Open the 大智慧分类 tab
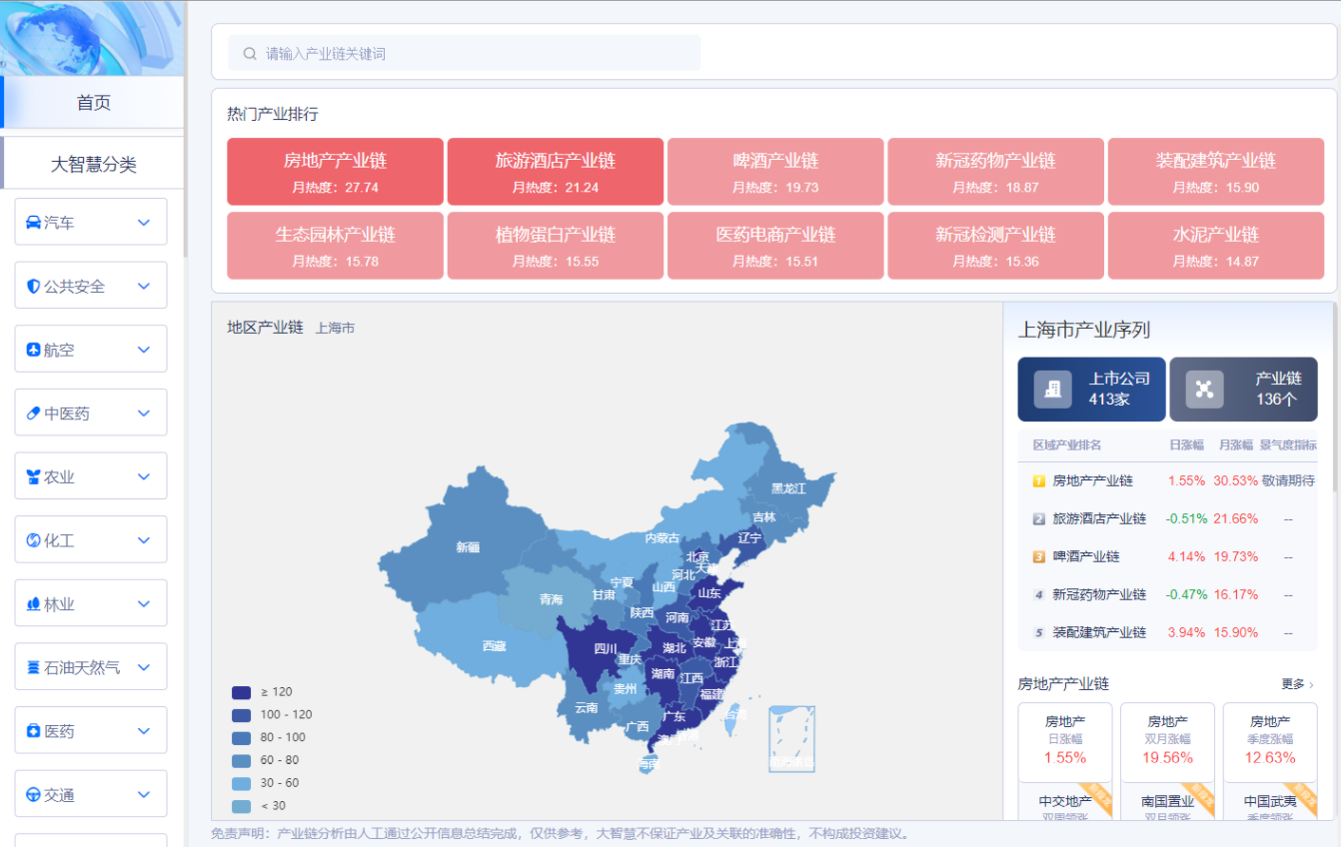Viewport: 1341px width, 847px height. pyautogui.click(x=92, y=164)
